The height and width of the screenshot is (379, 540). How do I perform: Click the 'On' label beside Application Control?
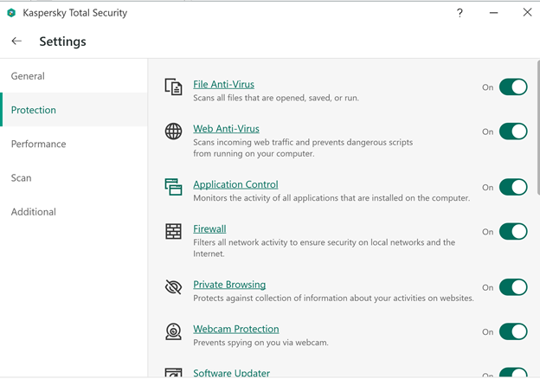[x=488, y=188]
